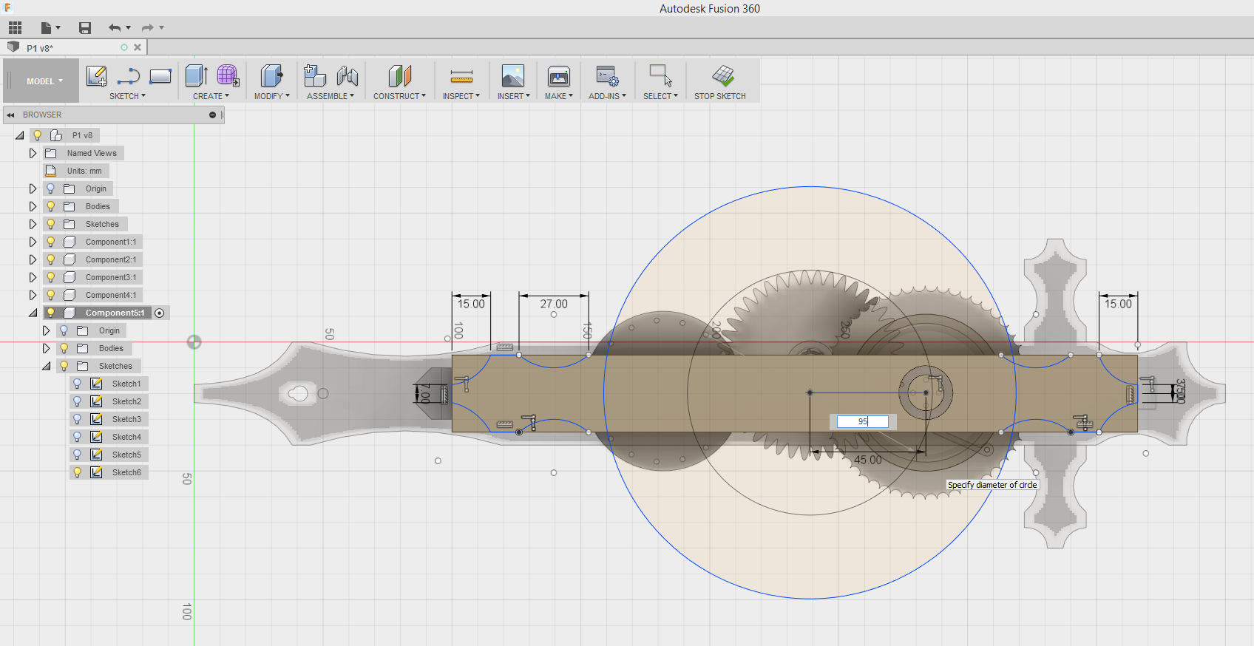Toggle visibility of Component3:1
This screenshot has height=646, width=1254.
click(x=51, y=277)
